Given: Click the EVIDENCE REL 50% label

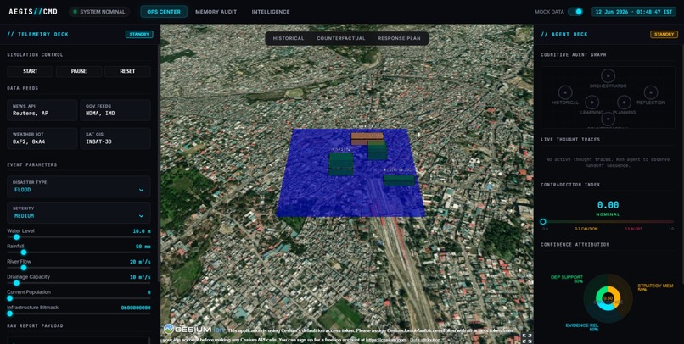Looking at the screenshot, I should pyautogui.click(x=582, y=327).
